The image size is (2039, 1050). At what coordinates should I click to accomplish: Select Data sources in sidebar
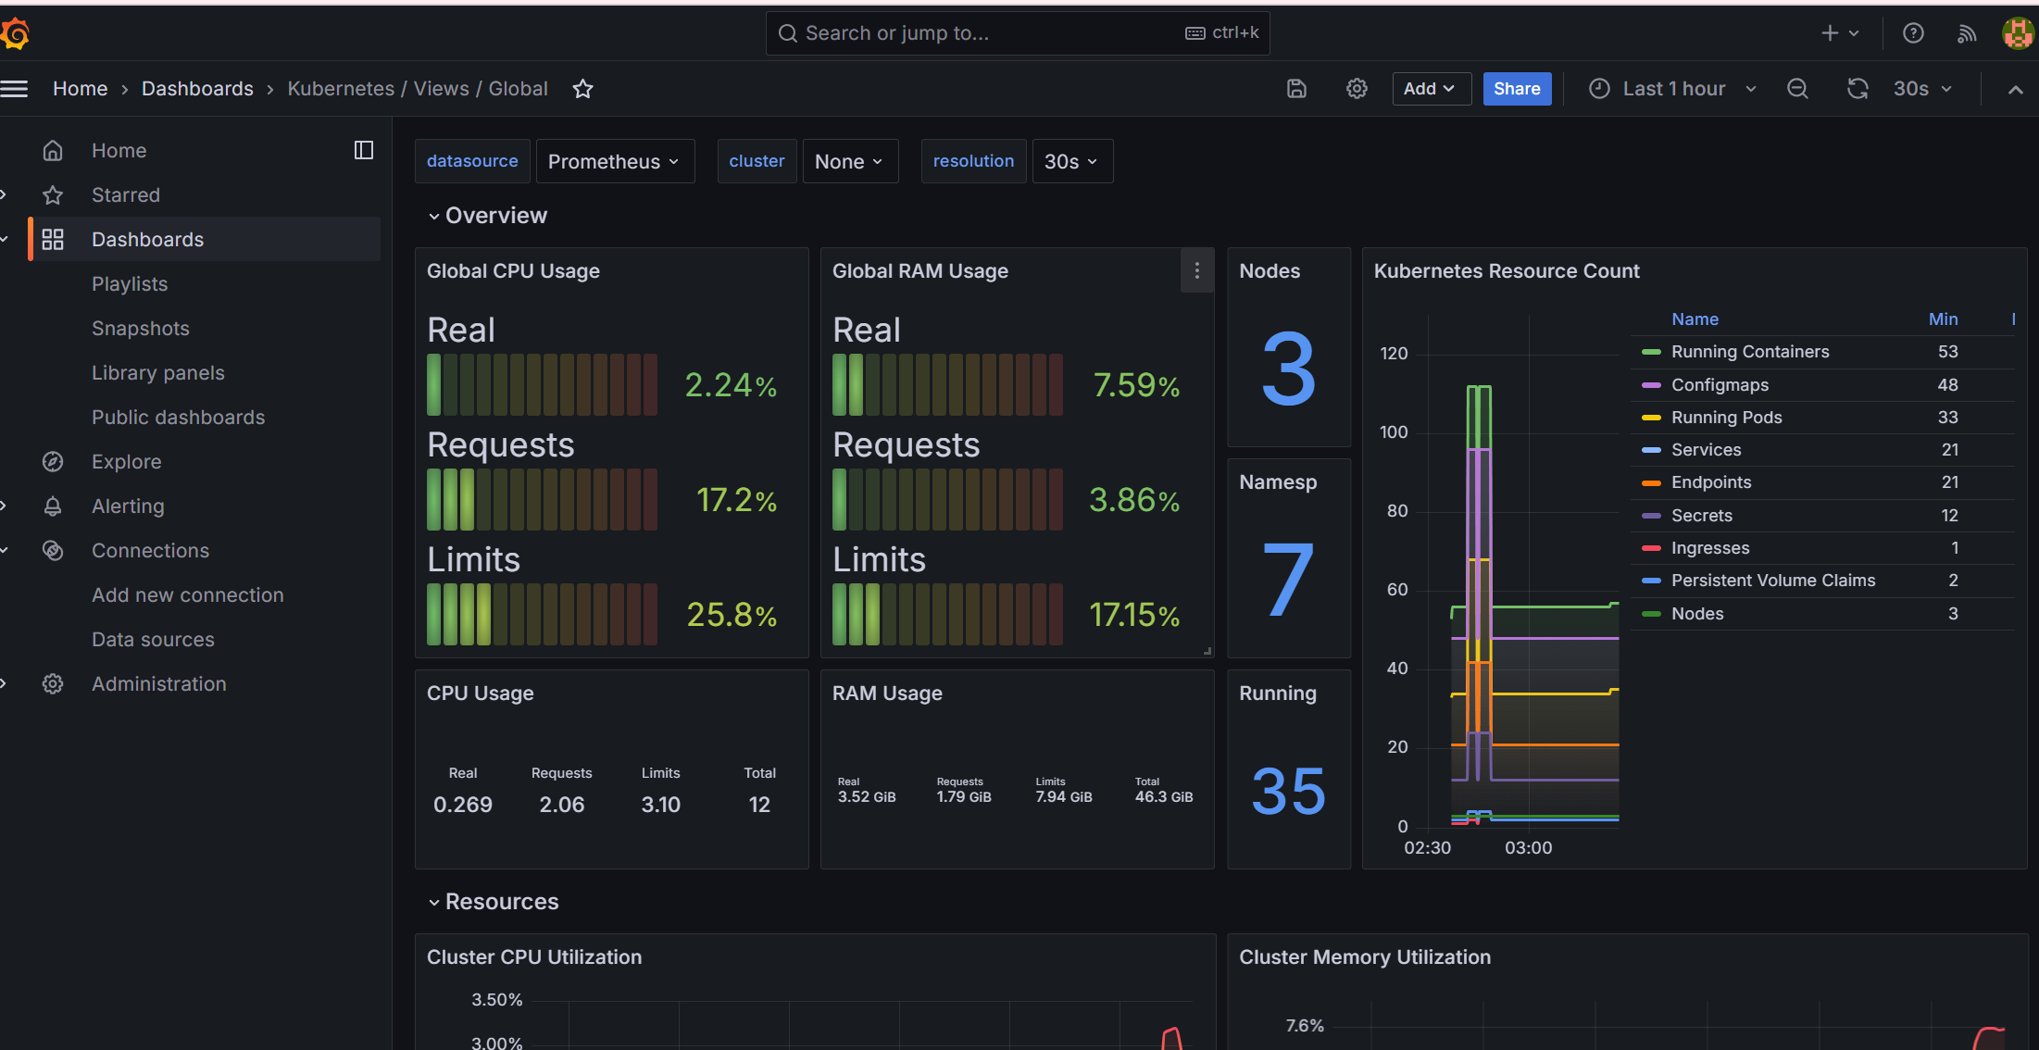coord(153,639)
